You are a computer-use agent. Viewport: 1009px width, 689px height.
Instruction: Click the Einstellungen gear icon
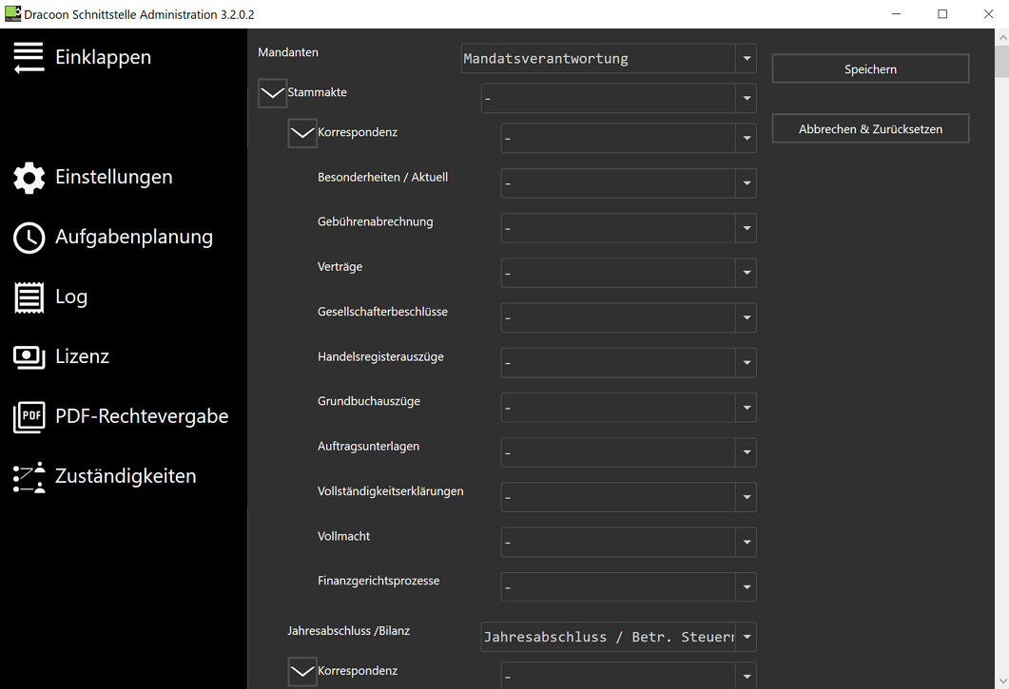coord(29,178)
